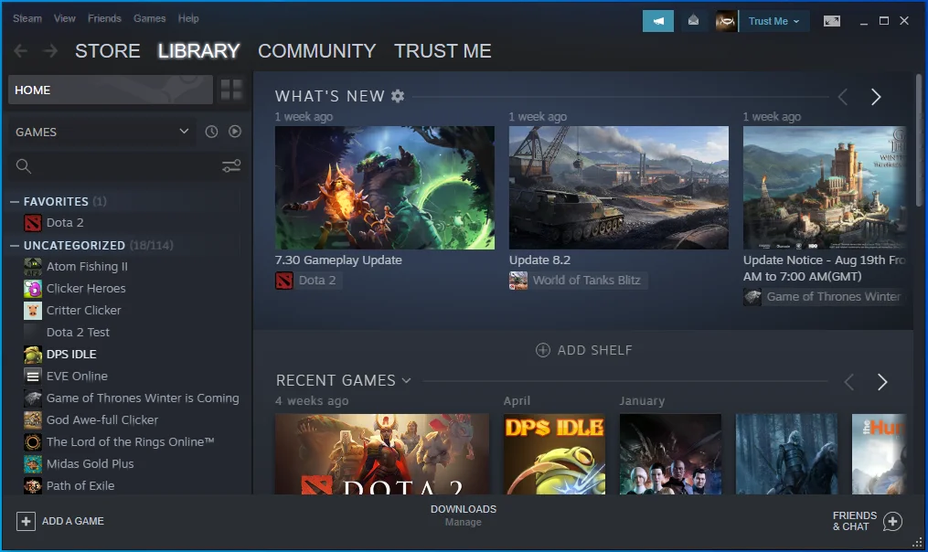Image resolution: width=928 pixels, height=552 pixels.
Task: Show next What's New items arrow
Action: (x=876, y=97)
